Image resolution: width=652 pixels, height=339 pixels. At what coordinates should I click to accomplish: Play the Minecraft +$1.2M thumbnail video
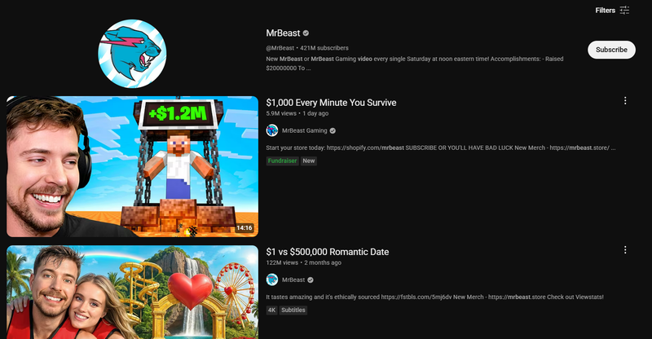tap(132, 166)
